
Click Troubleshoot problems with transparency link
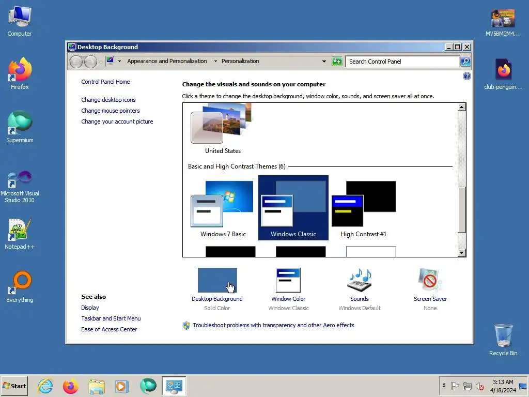pyautogui.click(x=273, y=325)
